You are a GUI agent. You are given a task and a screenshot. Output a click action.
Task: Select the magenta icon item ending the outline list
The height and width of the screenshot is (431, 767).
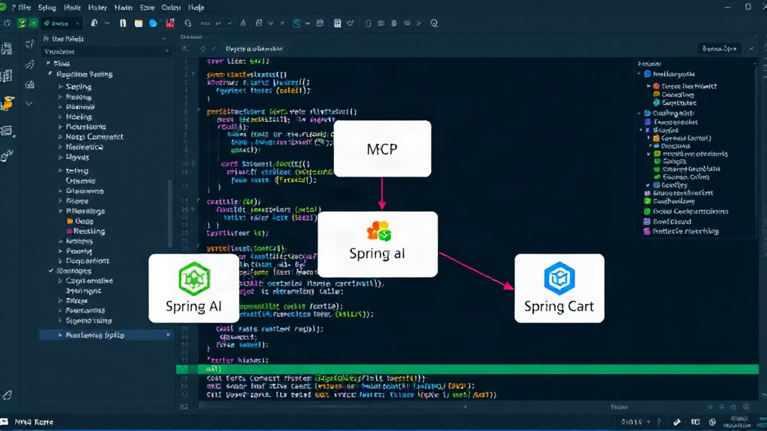coord(682,231)
